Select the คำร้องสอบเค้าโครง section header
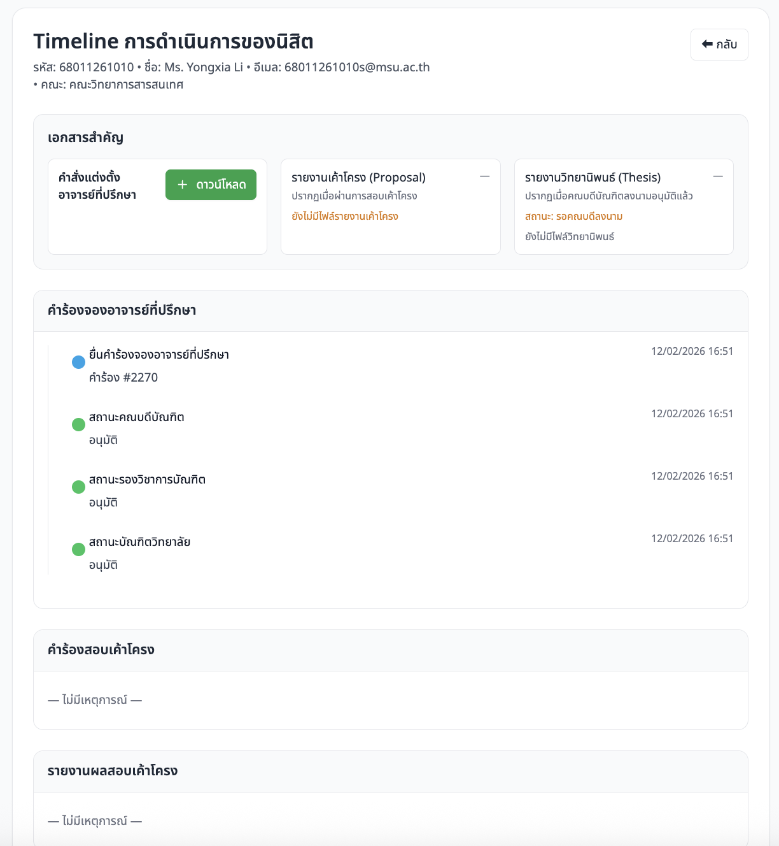 (101, 650)
